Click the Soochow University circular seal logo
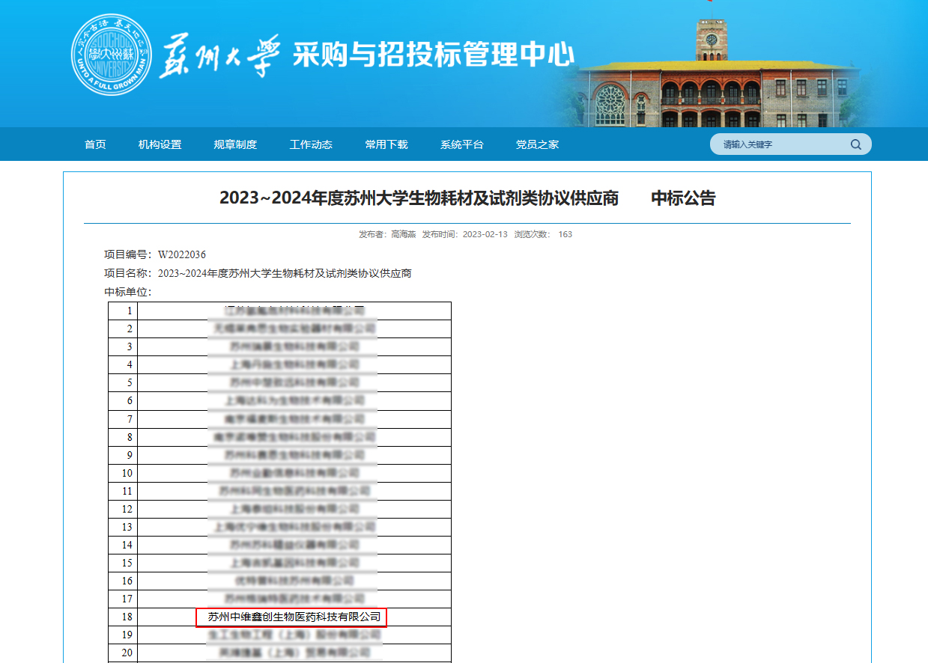The image size is (928, 663). coord(112,55)
